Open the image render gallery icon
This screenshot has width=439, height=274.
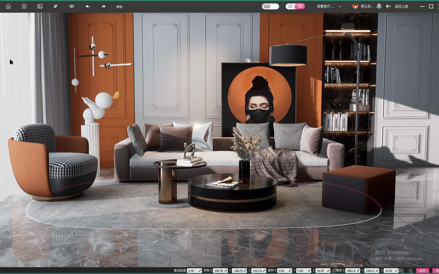[40, 6]
